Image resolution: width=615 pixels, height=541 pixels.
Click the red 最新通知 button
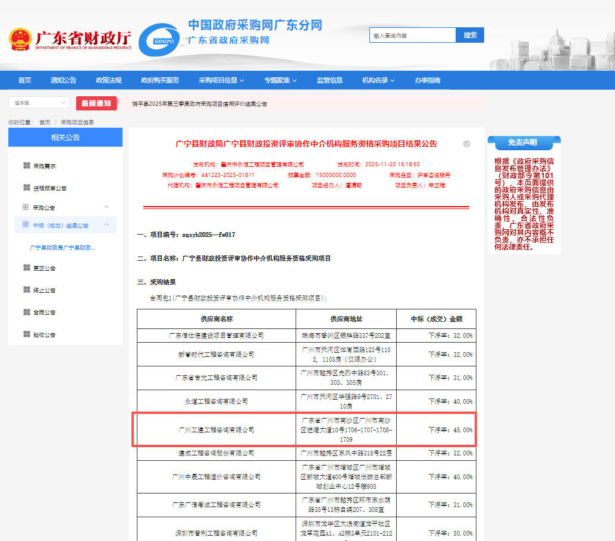[96, 103]
